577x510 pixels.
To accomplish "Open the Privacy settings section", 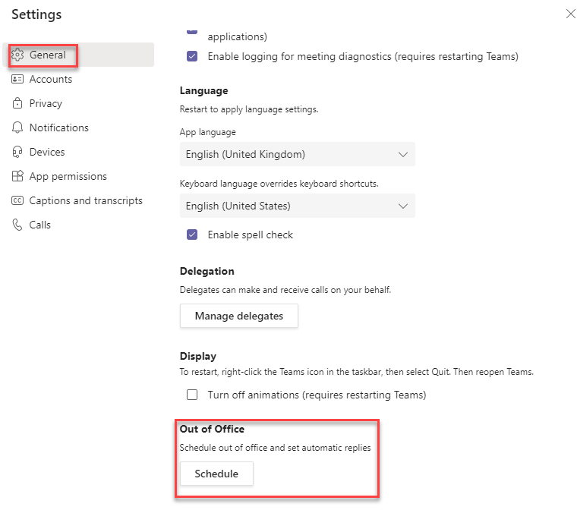I will click(46, 103).
